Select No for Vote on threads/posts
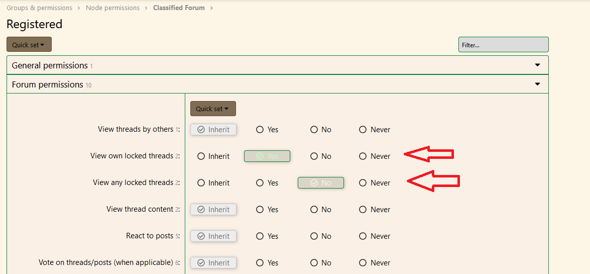This screenshot has width=590, height=274. coord(320,263)
